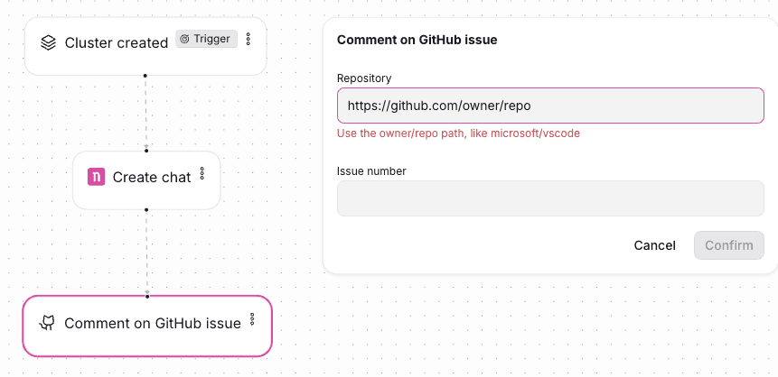The height and width of the screenshot is (377, 778).
Task: Click the input handle dot above Create chat
Action: pos(146,151)
